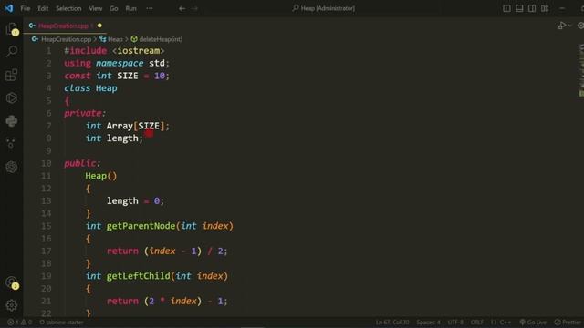Open the Manage gear in activity bar
The width and height of the screenshot is (584, 328).
point(12,305)
